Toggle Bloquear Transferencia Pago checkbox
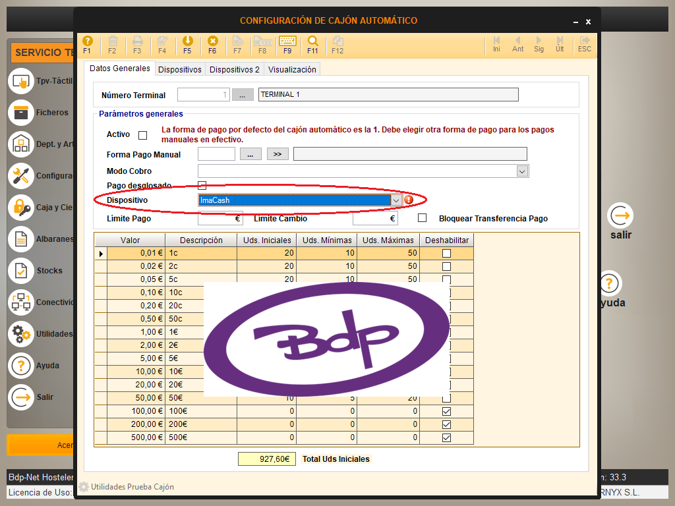This screenshot has width=675, height=506. 423,218
